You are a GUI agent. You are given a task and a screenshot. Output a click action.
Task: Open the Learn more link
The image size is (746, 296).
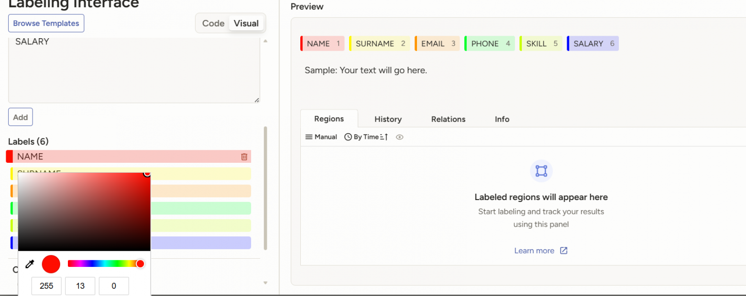pyautogui.click(x=534, y=251)
